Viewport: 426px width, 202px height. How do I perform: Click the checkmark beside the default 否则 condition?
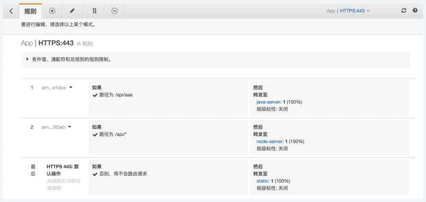(95, 174)
